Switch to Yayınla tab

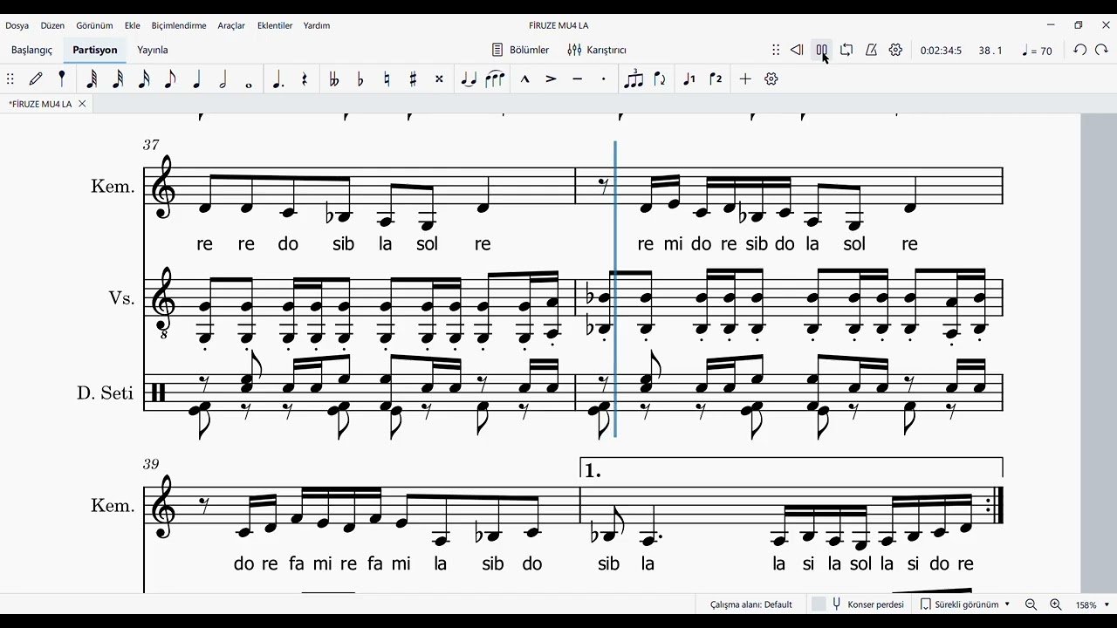[153, 50]
